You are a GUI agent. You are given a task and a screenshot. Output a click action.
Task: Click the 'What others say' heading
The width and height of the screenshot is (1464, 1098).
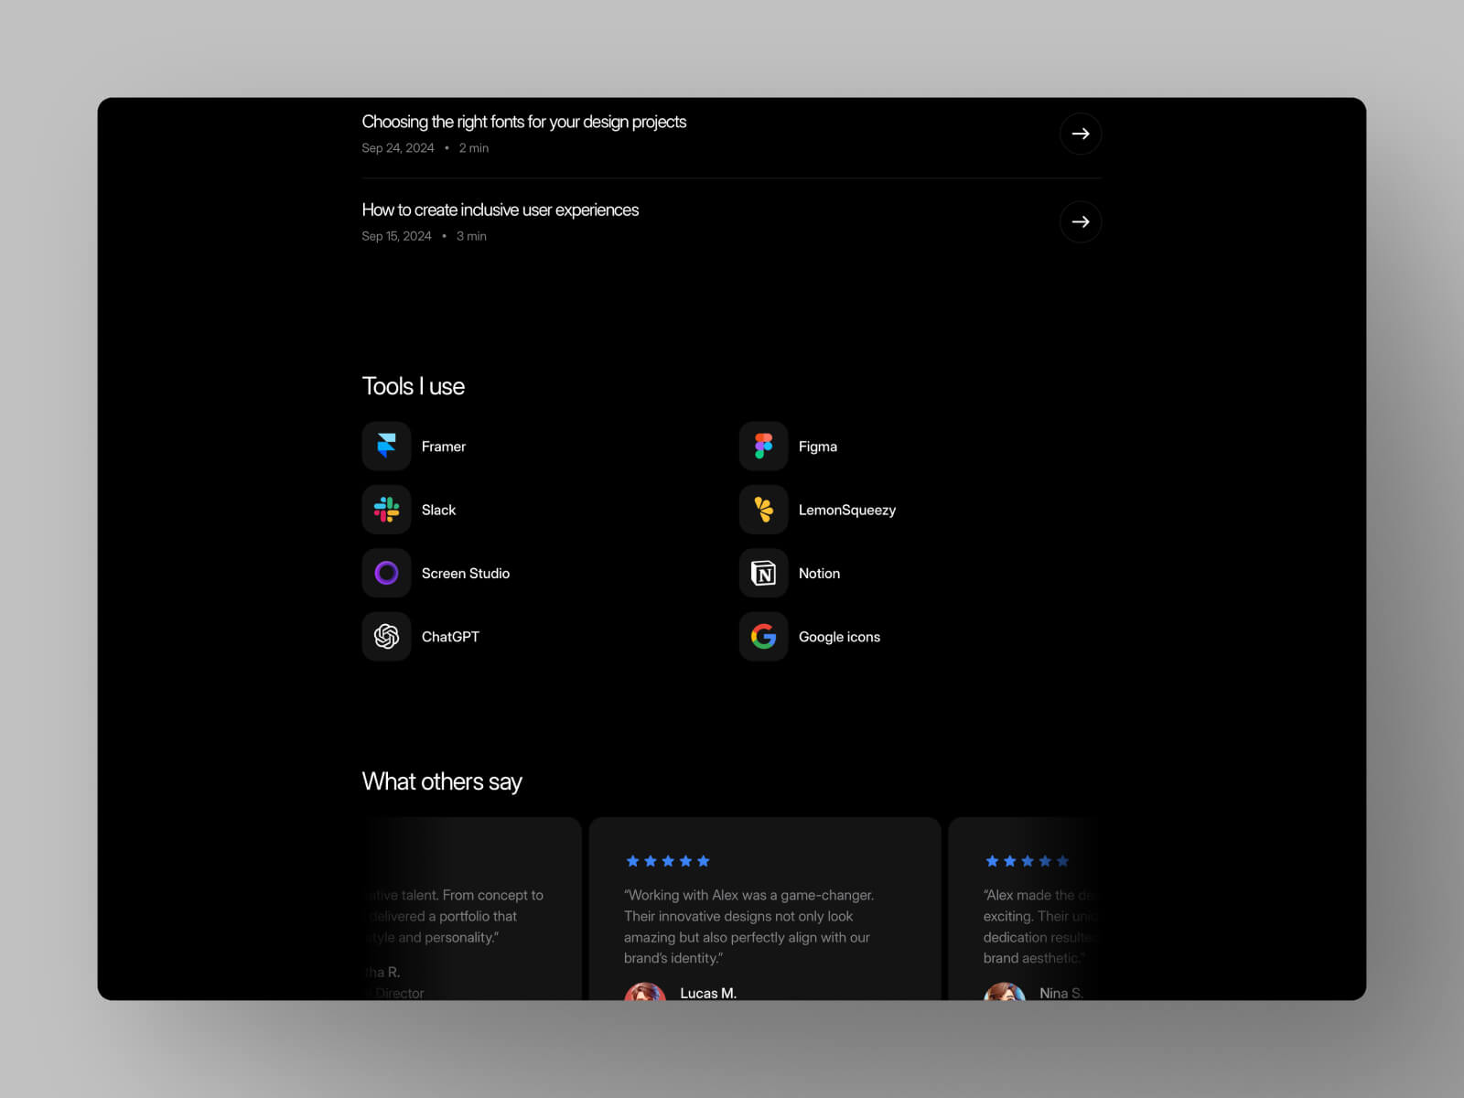[441, 781]
